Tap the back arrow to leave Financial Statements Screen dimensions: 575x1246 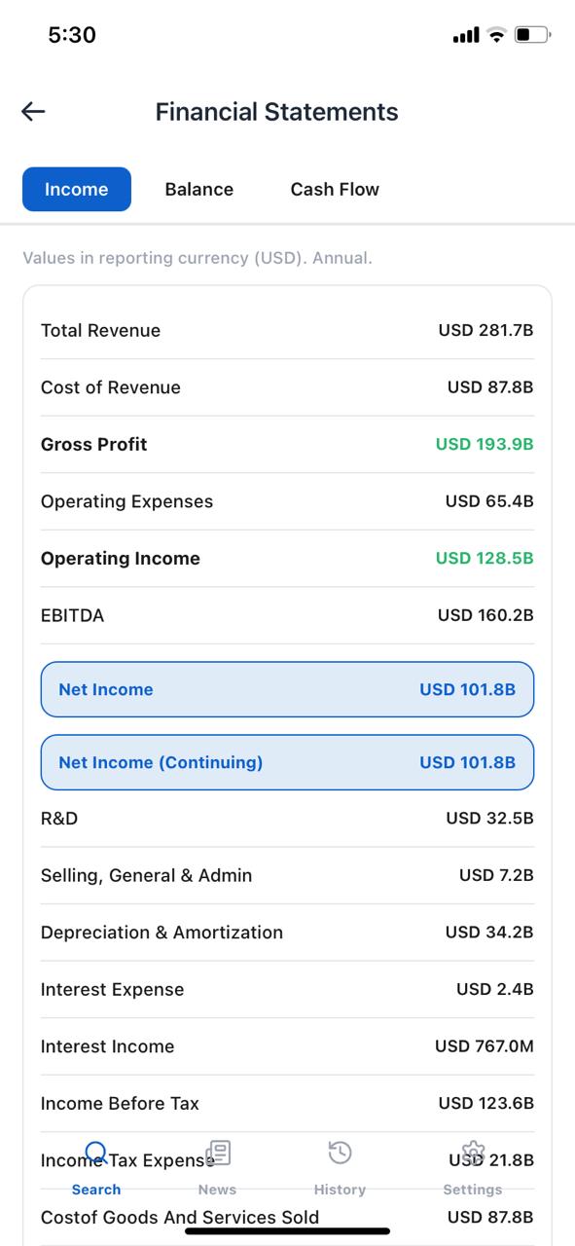click(x=33, y=111)
